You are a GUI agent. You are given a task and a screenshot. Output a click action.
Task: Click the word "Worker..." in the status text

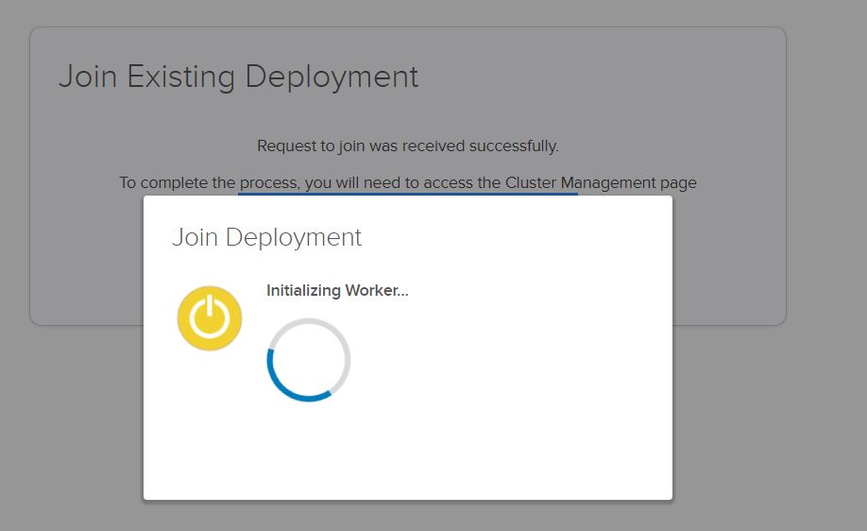(376, 290)
